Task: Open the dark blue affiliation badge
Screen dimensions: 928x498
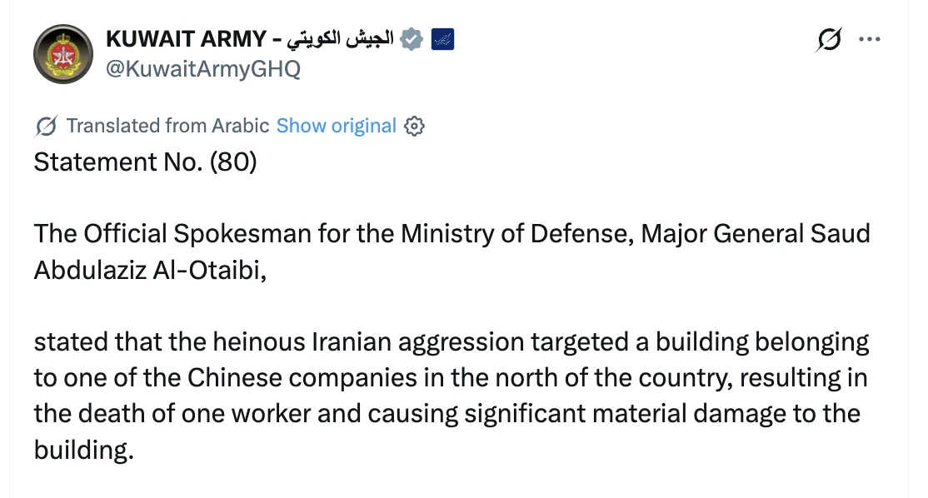Action: [442, 39]
